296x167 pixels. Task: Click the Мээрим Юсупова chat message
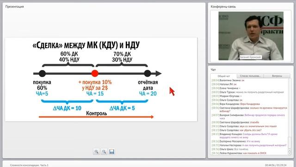227,96
